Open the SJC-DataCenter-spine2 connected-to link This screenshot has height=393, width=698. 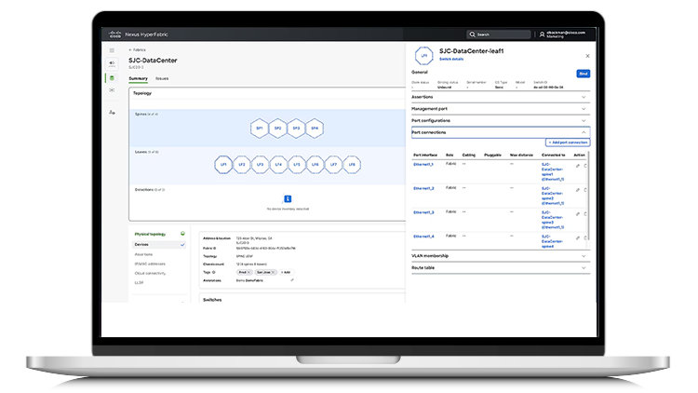[x=553, y=196]
